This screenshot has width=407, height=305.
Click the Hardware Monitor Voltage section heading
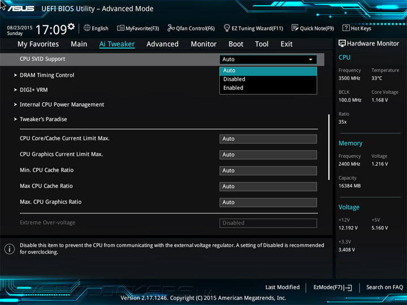coord(349,207)
